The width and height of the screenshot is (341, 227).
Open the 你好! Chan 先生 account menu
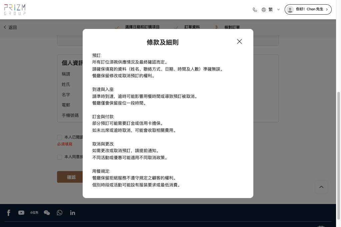[x=308, y=9]
